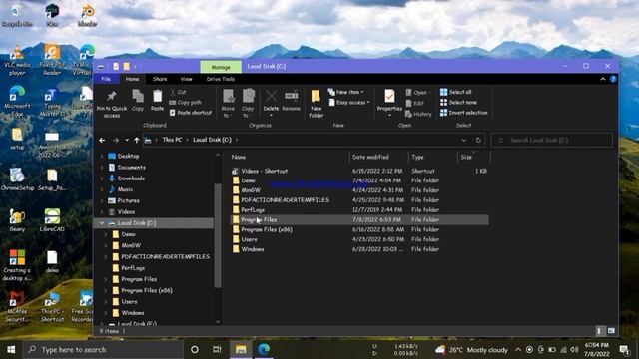Minimize the ribbon chevron
The image size is (639, 359).
coord(603,79)
